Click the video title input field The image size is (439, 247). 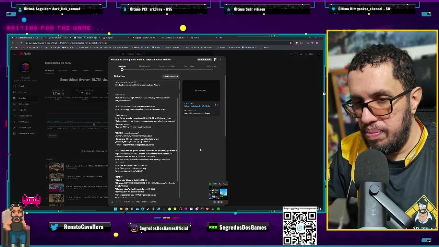147,84
